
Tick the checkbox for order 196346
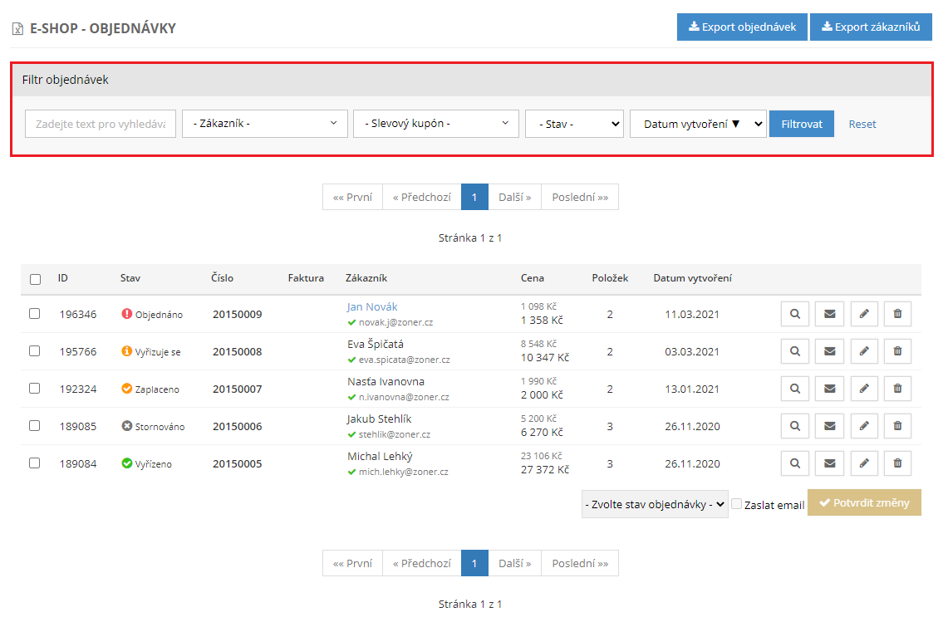pyautogui.click(x=35, y=314)
